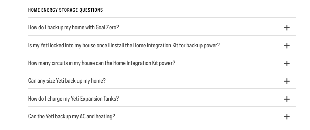This screenshot has height=130, width=310.
Task: Click plus icon next to circuits question
Action: pyautogui.click(x=287, y=63)
